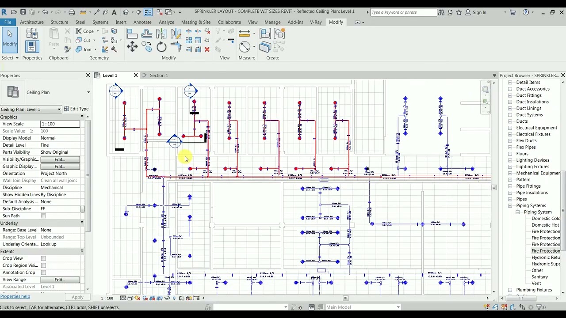Viewport: 566px width, 318px height.
Task: Expand the Plumbing Fixtures tree node
Action: (510, 290)
